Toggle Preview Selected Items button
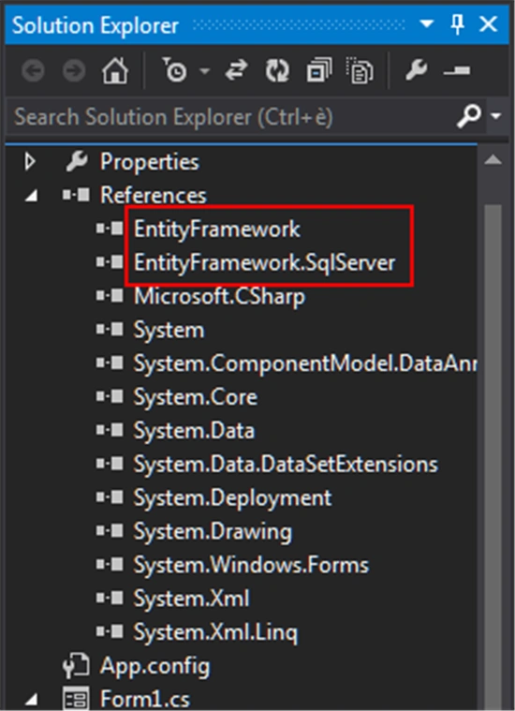The image size is (515, 711). click(457, 71)
